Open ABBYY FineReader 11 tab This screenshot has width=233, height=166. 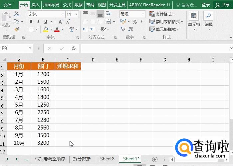tap(150, 5)
